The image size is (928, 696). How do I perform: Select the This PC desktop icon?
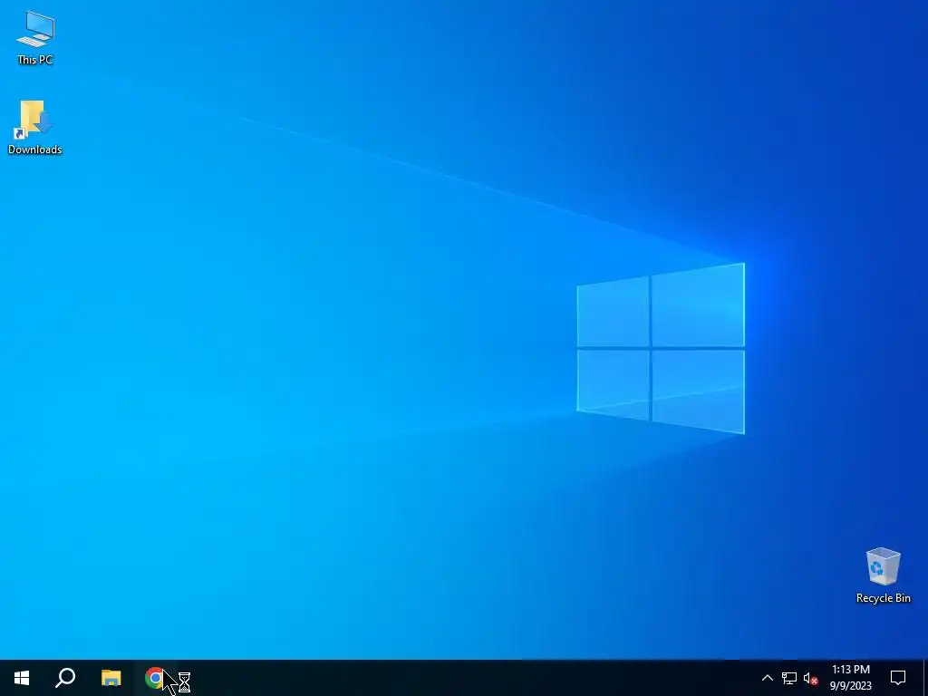[x=35, y=38]
